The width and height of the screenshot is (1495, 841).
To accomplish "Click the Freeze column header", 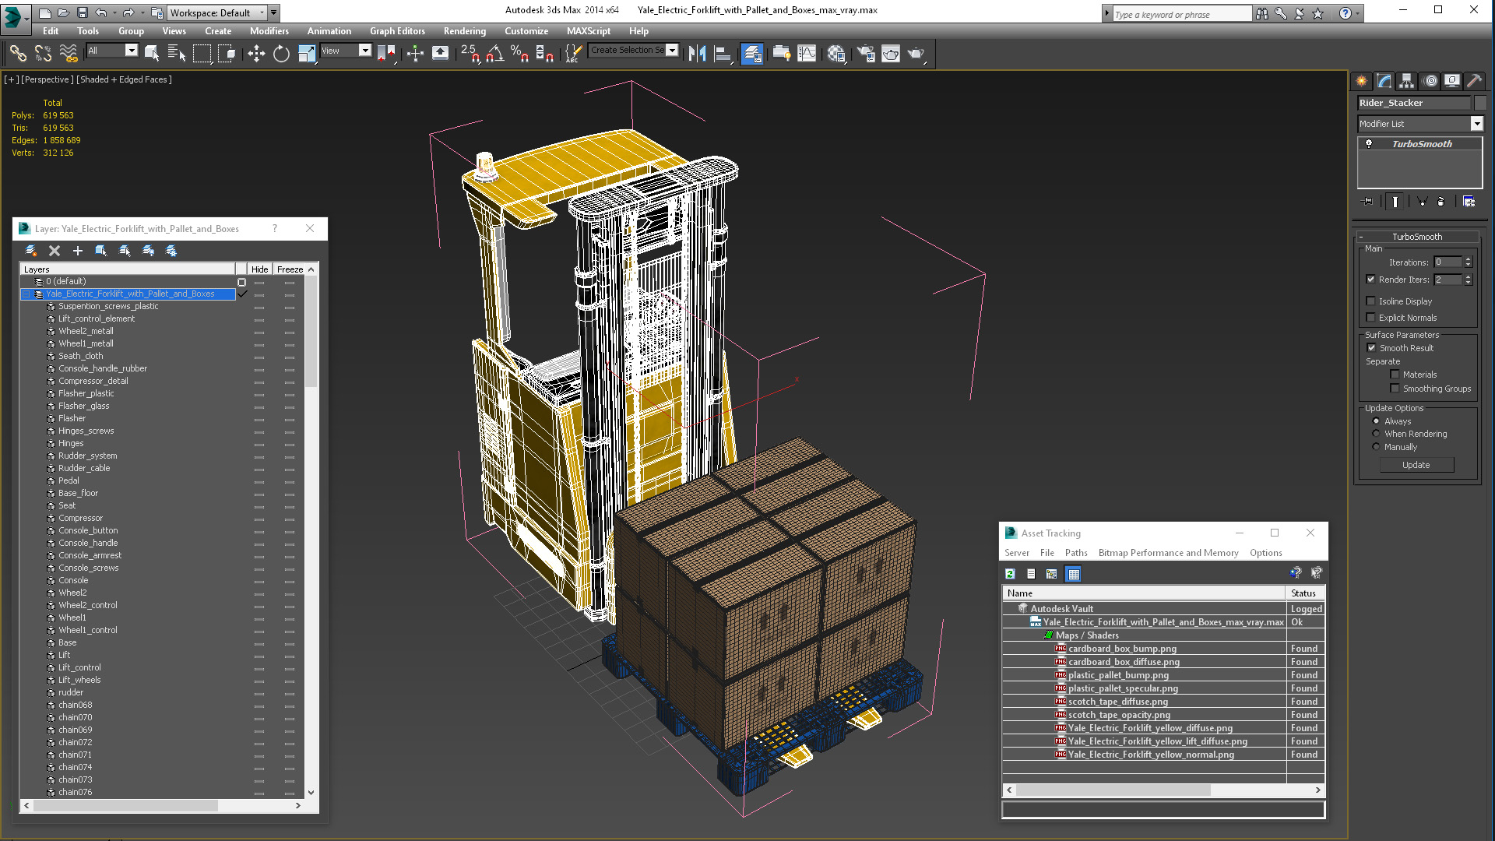I will click(290, 269).
